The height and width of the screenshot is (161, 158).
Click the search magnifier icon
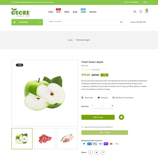(x=121, y=22)
